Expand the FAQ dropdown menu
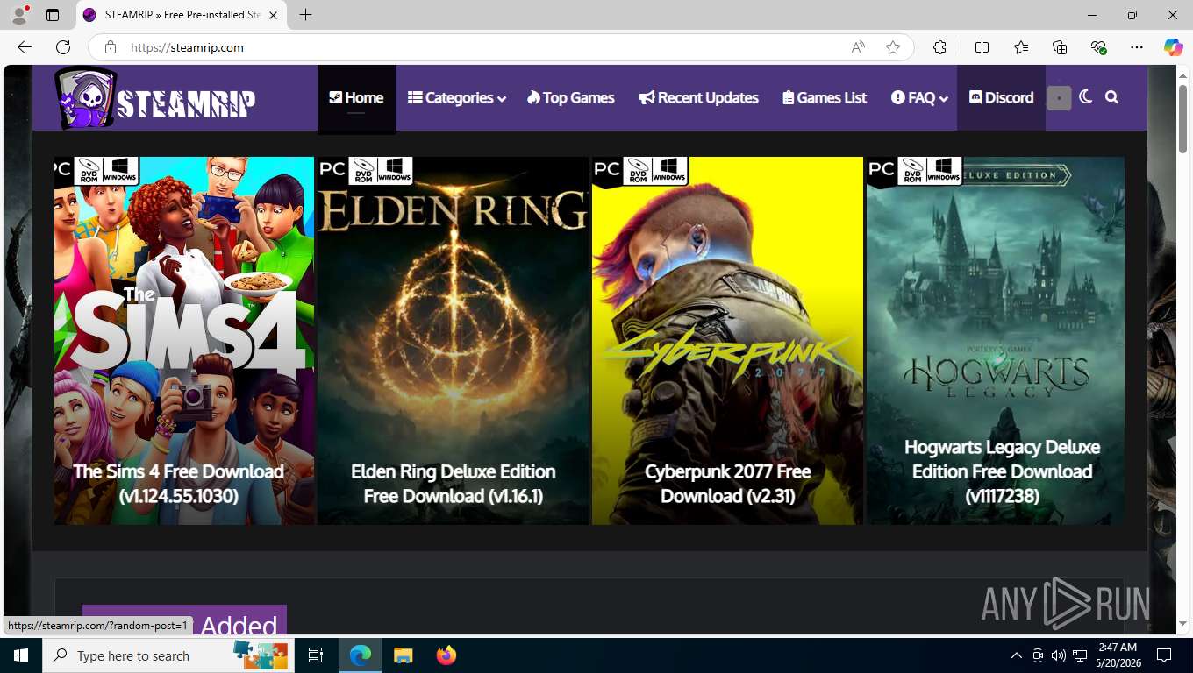Viewport: 1193px width, 673px height. pos(919,98)
